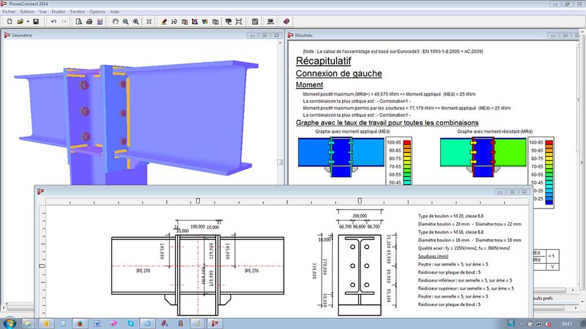Click the Zoom out magnifier icon
Image resolution: width=586 pixels, height=329 pixels.
[126, 22]
